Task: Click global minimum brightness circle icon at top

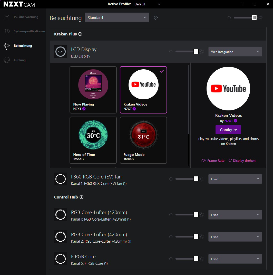Action: [229, 18]
